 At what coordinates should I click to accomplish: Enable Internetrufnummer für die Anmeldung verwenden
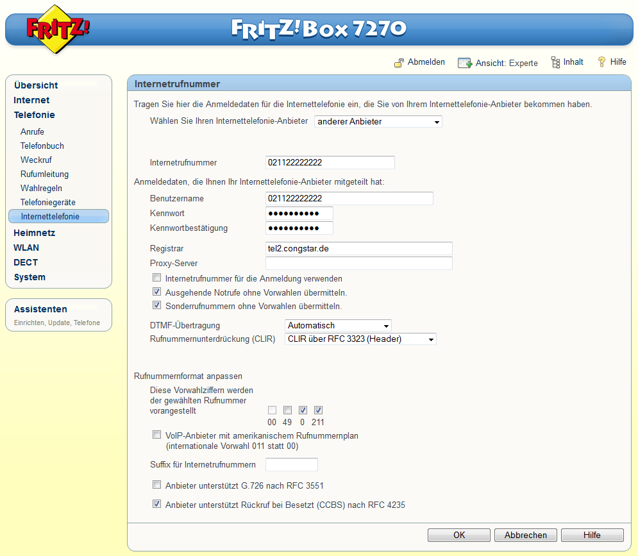click(x=156, y=278)
